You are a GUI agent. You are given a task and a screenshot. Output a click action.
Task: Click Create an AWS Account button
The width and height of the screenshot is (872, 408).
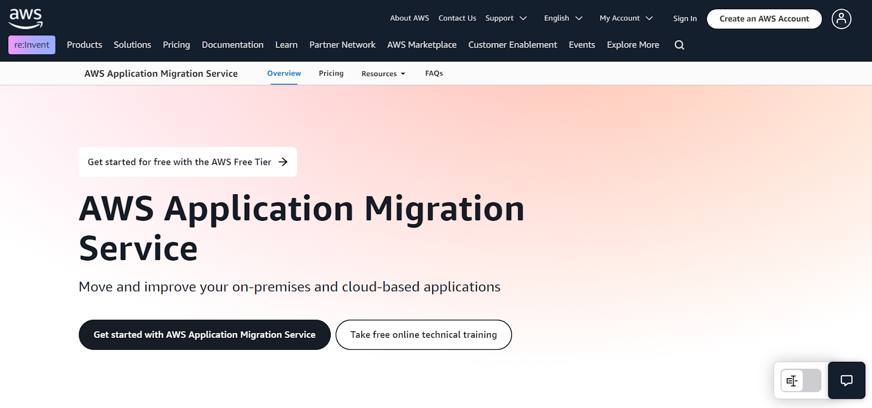(764, 19)
